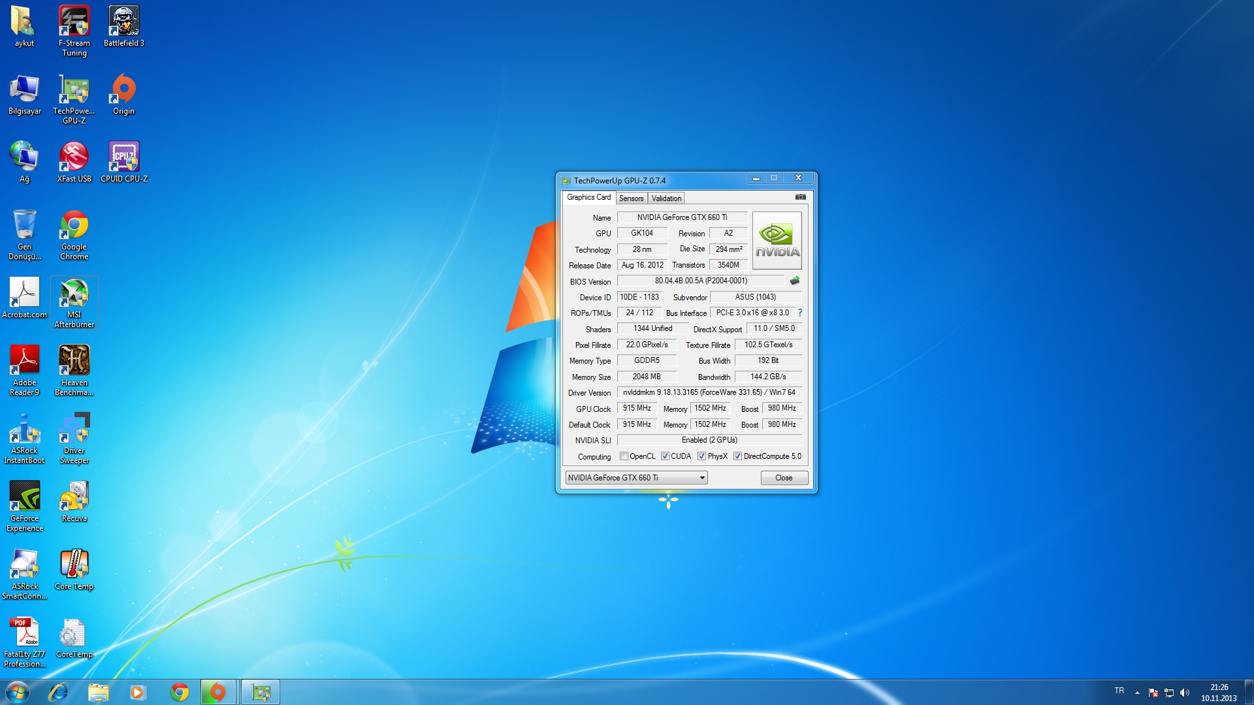
Task: Open Internet Explorer from taskbar
Action: [x=58, y=692]
